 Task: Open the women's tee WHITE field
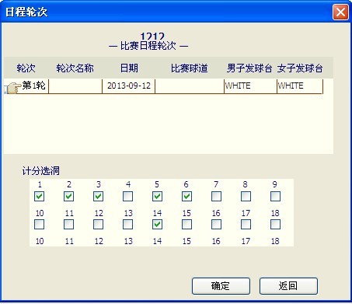tap(300, 86)
